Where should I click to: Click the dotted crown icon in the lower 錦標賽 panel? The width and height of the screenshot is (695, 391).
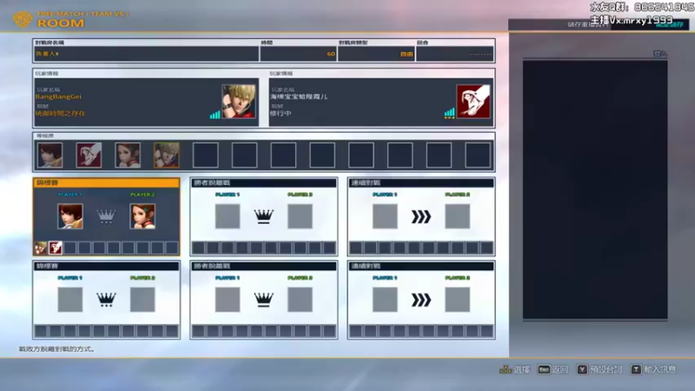click(106, 300)
